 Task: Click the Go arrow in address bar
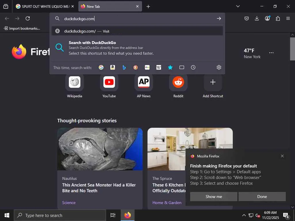click(x=219, y=18)
